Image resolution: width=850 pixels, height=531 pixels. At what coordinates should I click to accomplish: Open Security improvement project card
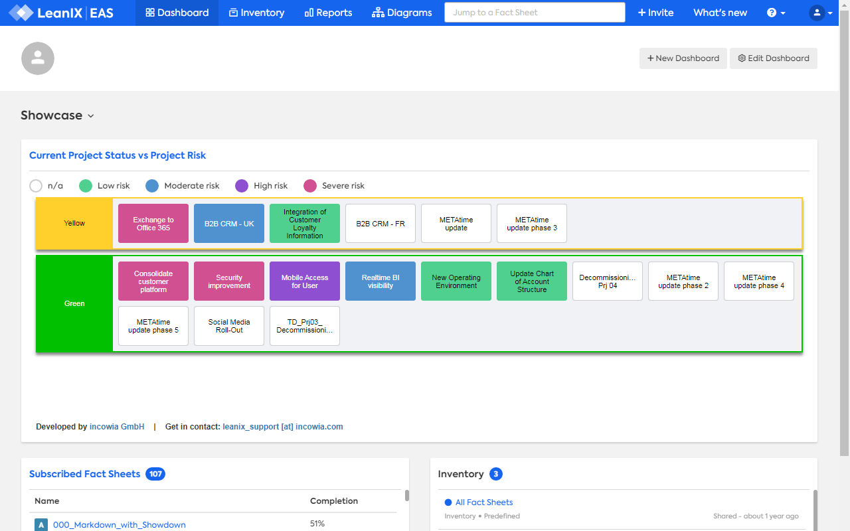point(229,281)
